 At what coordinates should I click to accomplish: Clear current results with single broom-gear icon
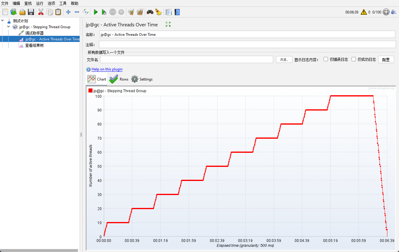131,12
